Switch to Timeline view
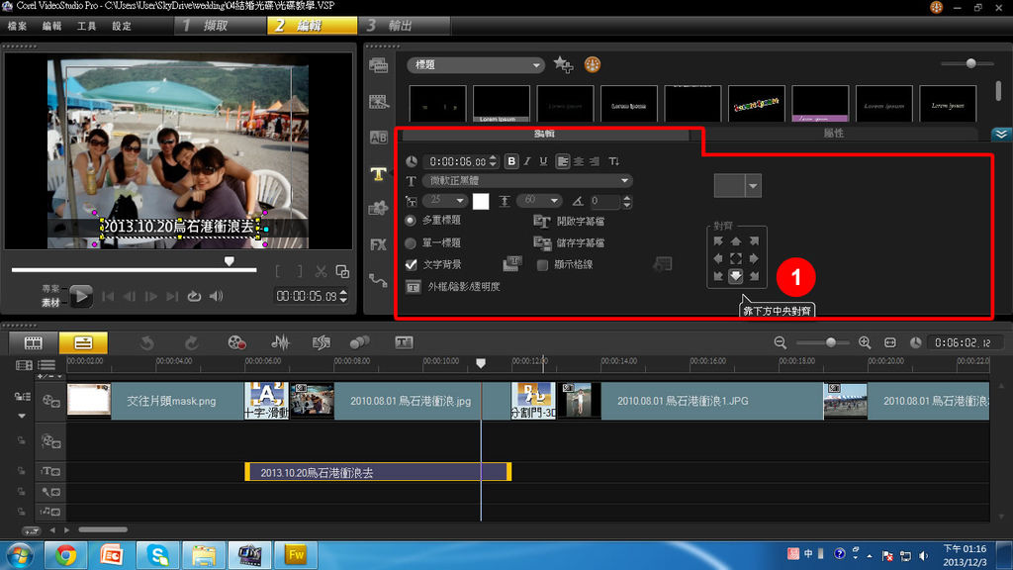 click(x=83, y=342)
